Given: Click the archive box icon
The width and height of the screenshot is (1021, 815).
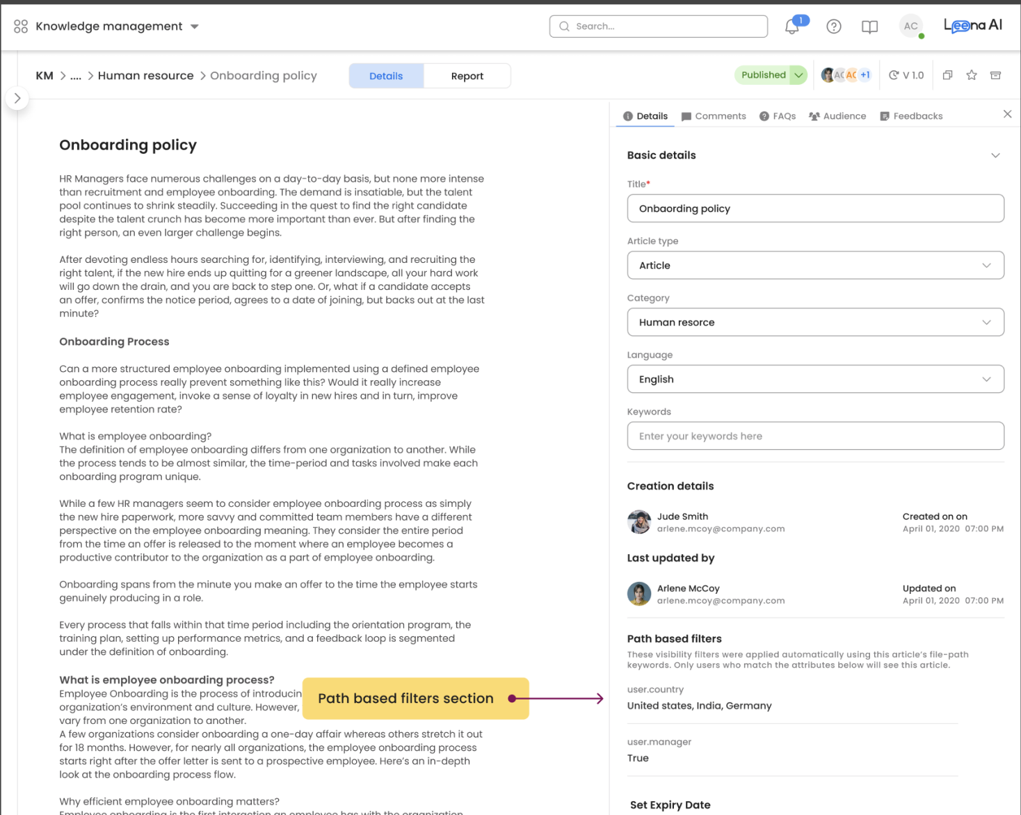Looking at the screenshot, I should 995,75.
